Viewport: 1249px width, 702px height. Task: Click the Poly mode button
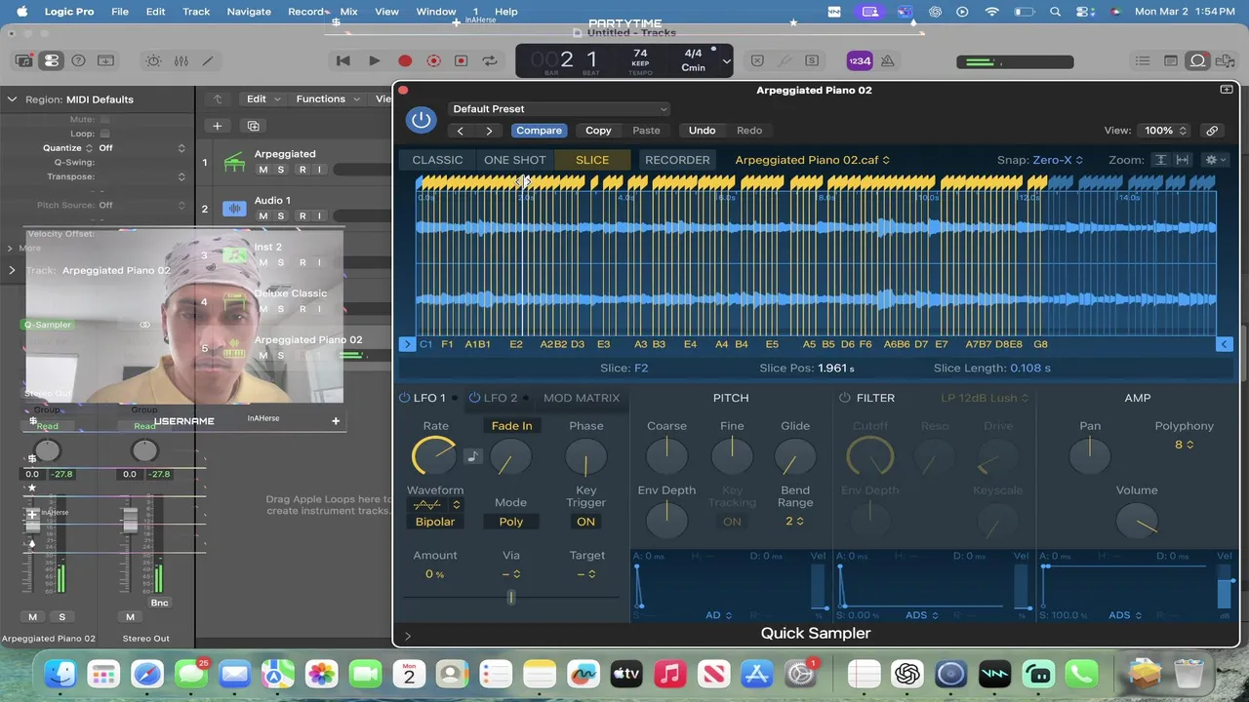click(x=511, y=522)
